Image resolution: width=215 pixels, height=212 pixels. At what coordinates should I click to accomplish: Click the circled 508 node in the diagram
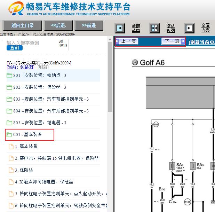pyautogui.click(x=156, y=125)
